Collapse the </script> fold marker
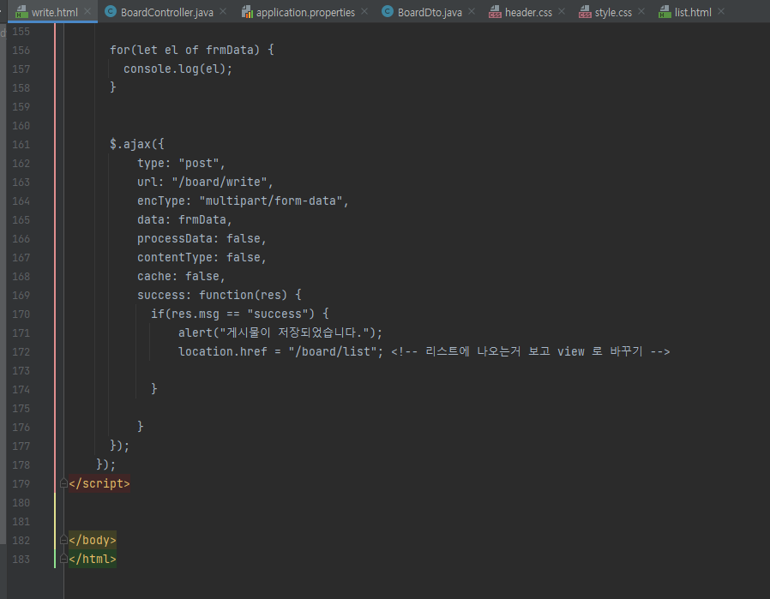Image resolution: width=770 pixels, height=599 pixels. 63,483
